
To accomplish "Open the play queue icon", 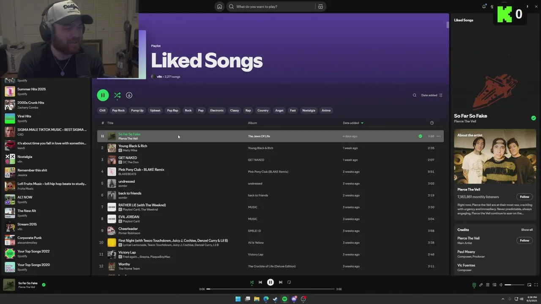I will pos(487,285).
